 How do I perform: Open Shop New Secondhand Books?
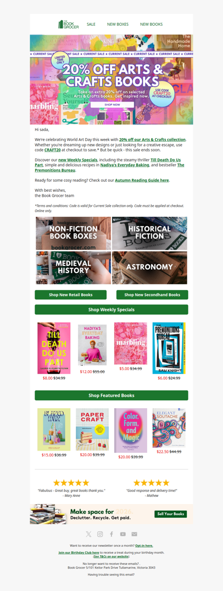coord(152,295)
